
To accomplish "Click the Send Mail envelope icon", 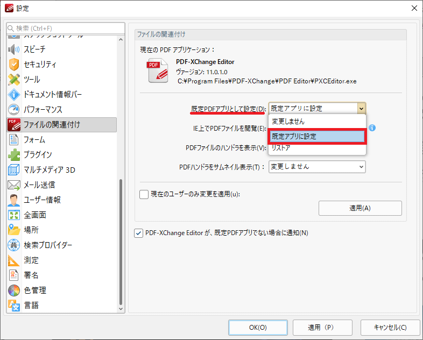I will pos(14,185).
